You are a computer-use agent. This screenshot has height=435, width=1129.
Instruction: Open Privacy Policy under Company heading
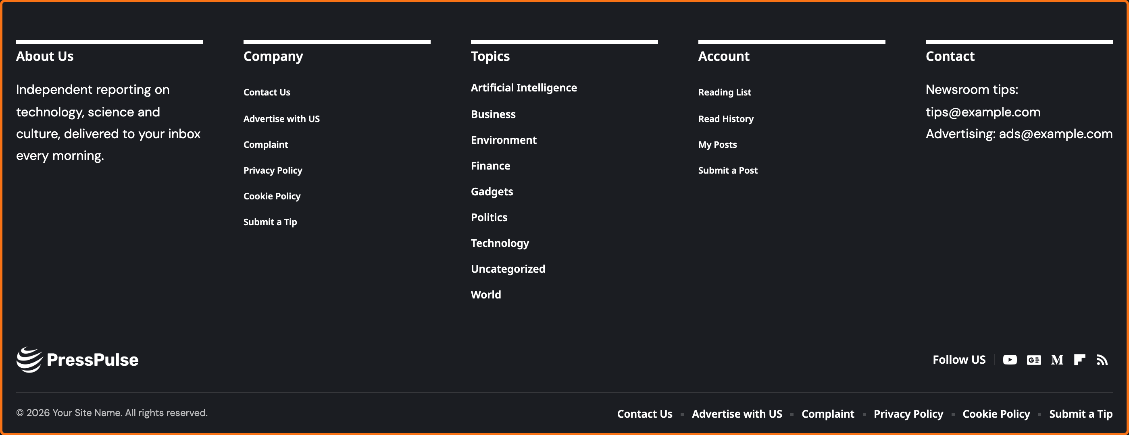tap(273, 170)
